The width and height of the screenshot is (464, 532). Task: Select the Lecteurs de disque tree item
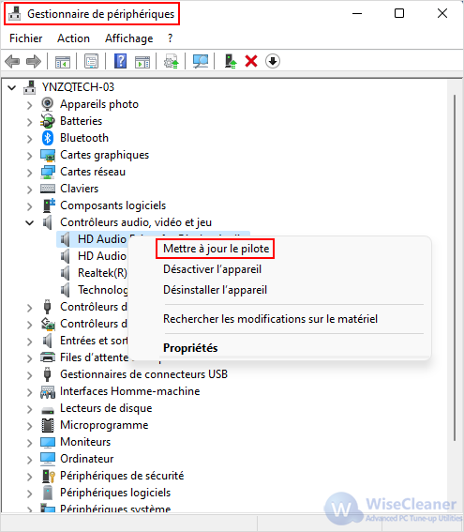106,408
